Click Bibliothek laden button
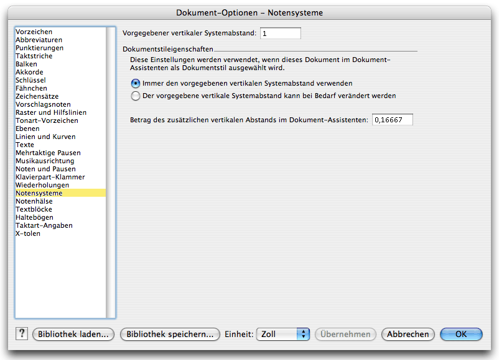Screen dimensions: 499x360 [x=73, y=335]
